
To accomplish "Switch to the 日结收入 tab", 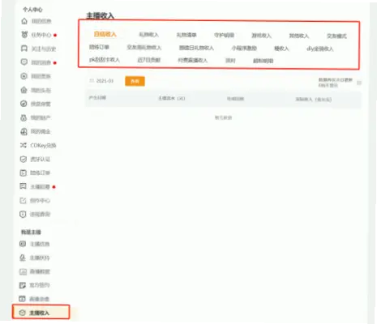I will coord(105,34).
